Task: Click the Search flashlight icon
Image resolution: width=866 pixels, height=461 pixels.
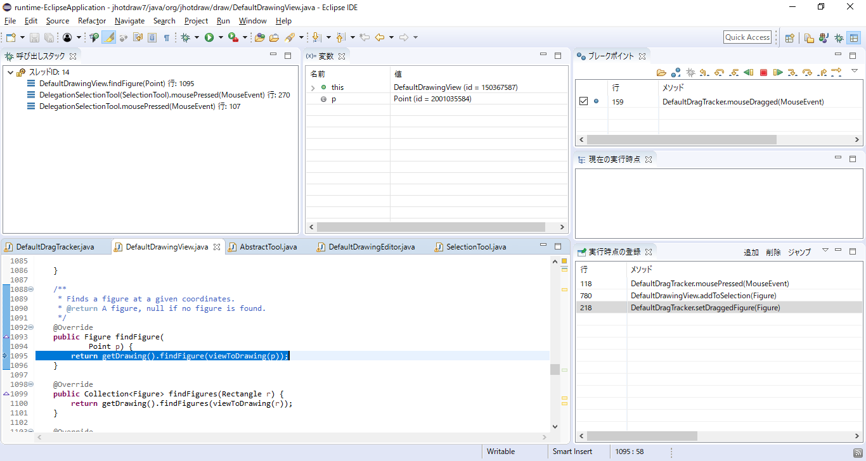Action: point(290,37)
